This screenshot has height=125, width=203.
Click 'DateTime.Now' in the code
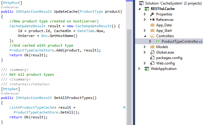pos(90,31)
